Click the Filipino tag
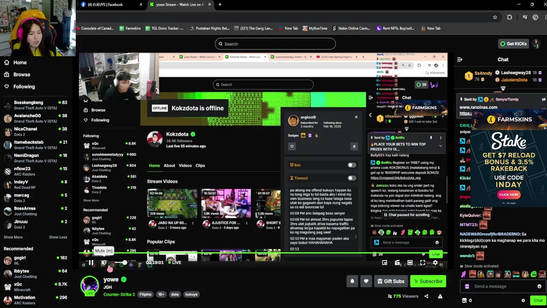Image resolution: width=547 pixels, height=308 pixels. pos(145,294)
